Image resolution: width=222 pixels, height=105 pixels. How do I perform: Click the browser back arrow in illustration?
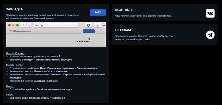(x=24, y=25)
